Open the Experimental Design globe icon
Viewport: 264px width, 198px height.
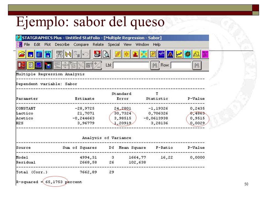(188, 54)
